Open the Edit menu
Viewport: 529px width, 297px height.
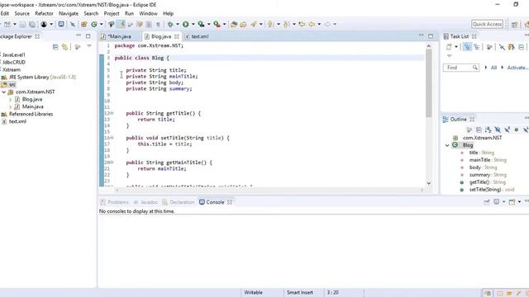5,13
